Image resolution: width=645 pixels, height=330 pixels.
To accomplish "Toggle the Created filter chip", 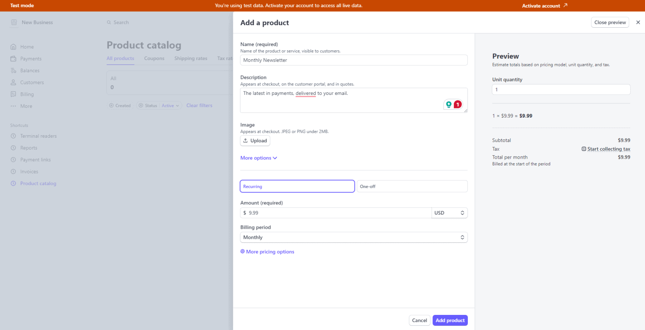I will click(x=120, y=105).
